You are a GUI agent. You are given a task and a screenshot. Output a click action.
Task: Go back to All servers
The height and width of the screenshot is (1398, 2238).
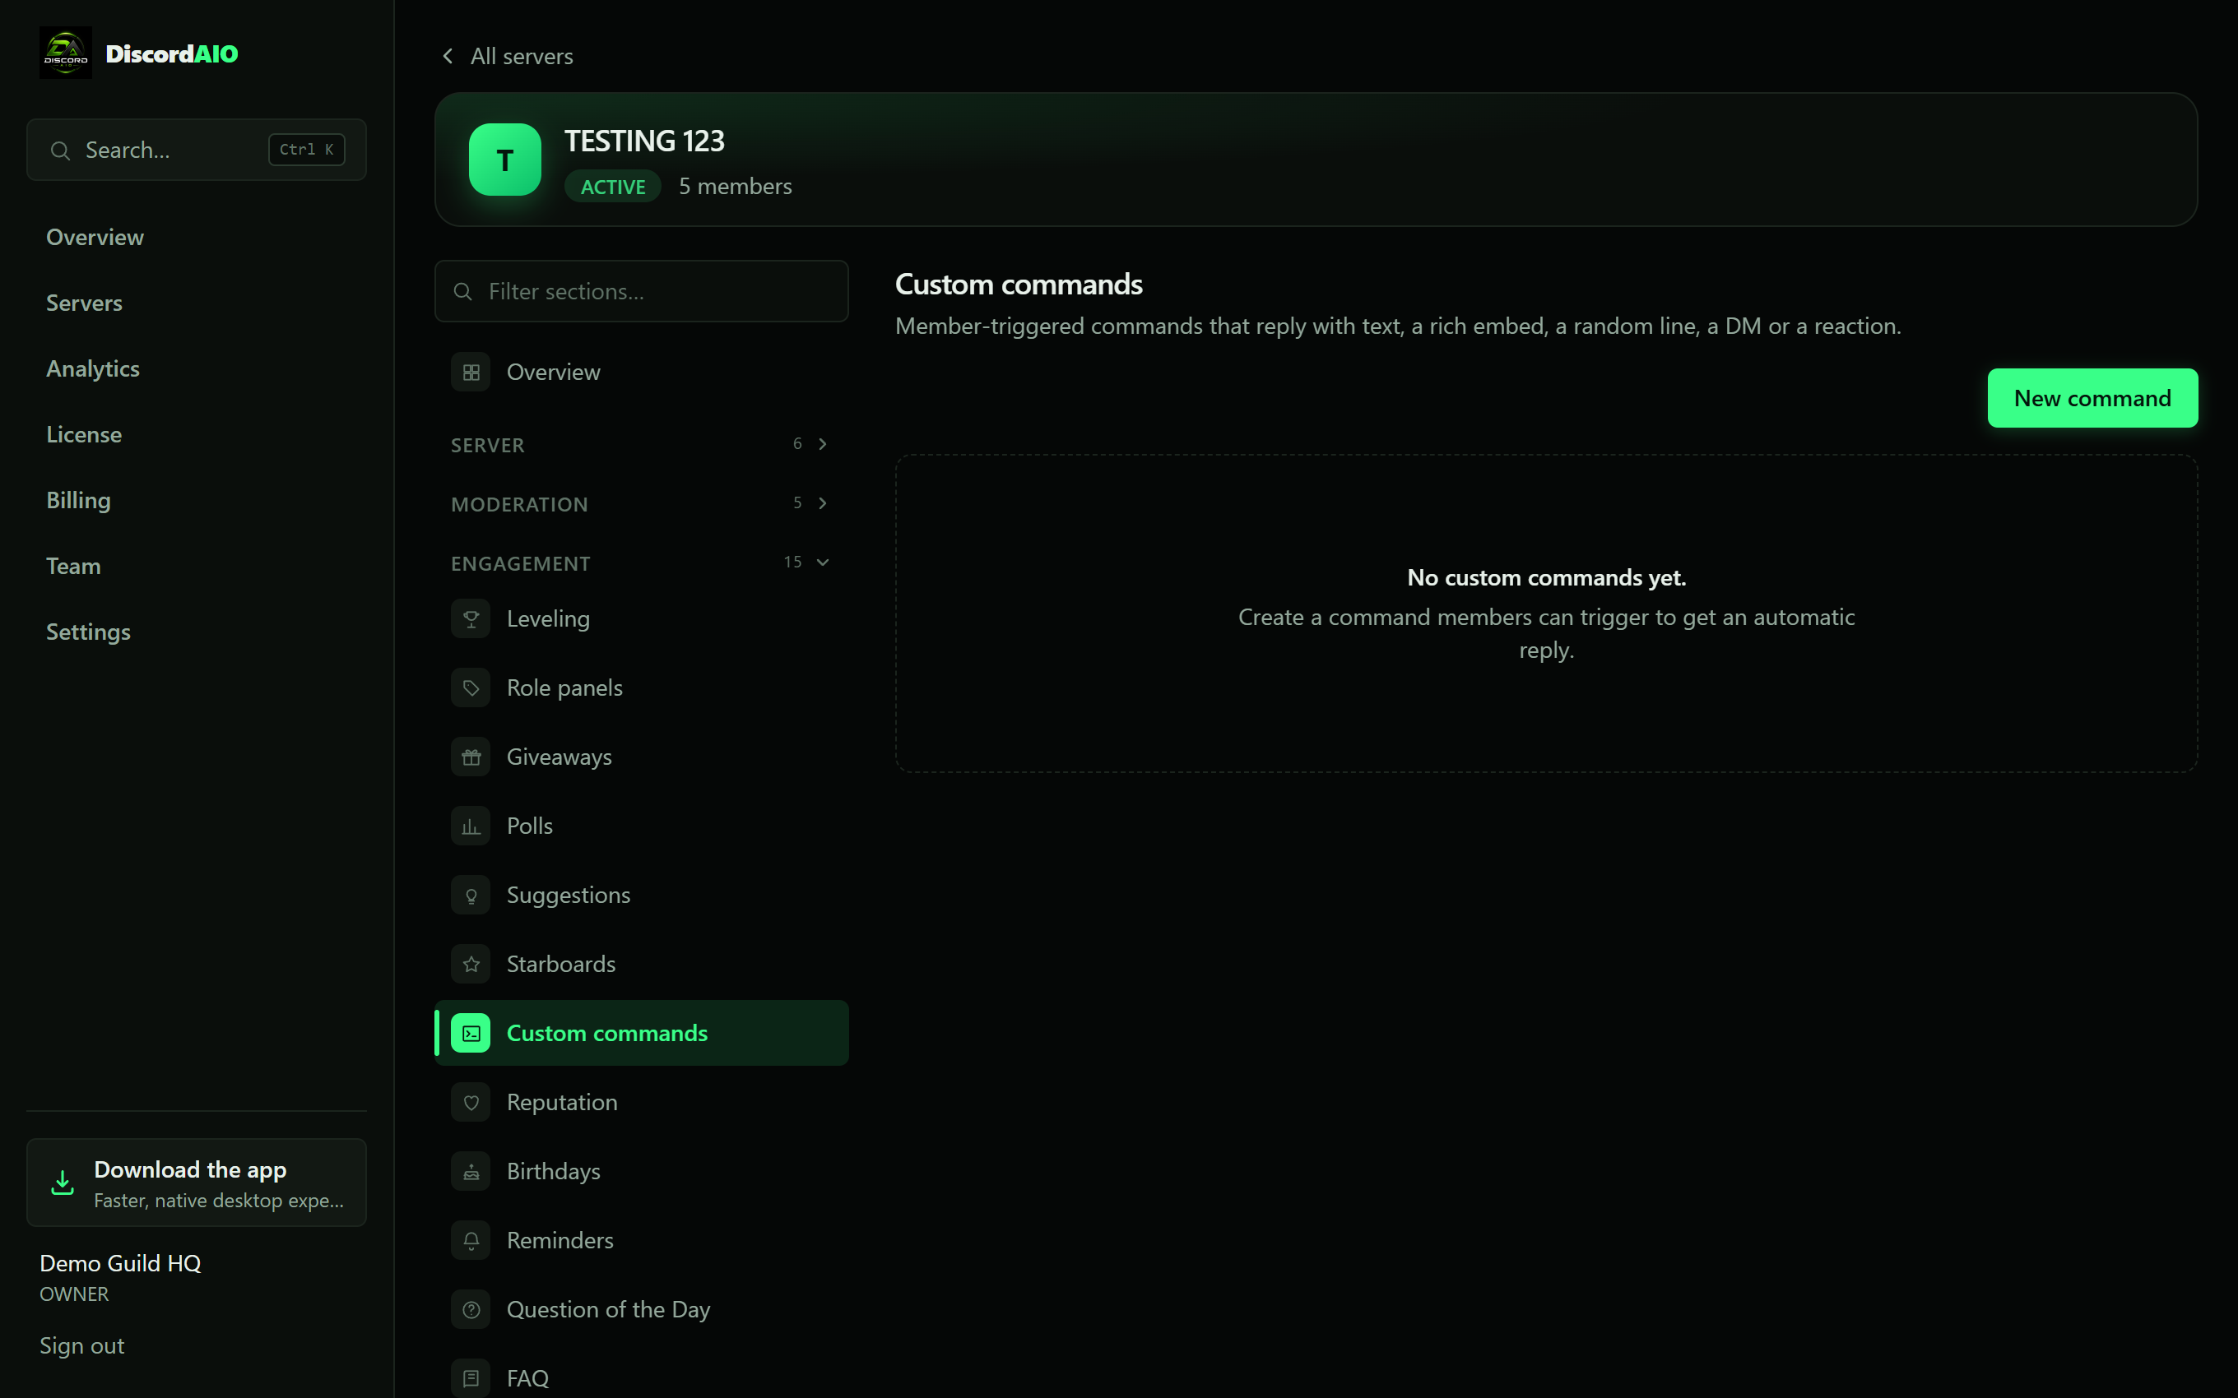[x=508, y=57]
